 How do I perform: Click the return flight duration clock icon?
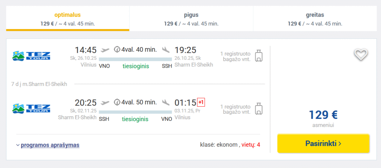click(117, 102)
